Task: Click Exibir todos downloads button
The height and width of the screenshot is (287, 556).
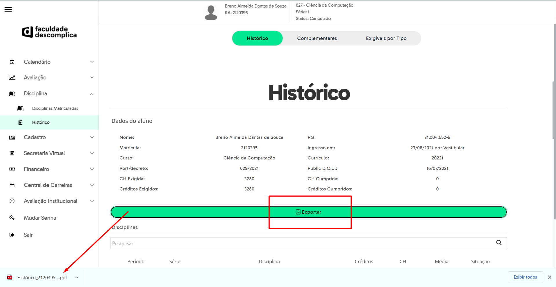Action: (525, 277)
